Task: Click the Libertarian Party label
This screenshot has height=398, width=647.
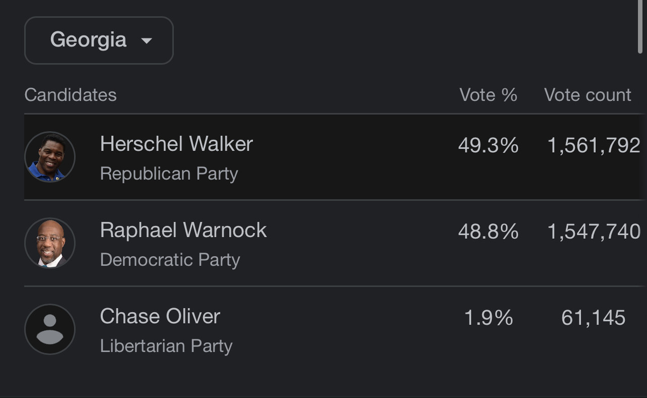Action: [166, 346]
